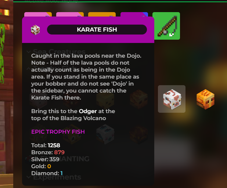This screenshot has height=188, width=227.
Task: Click the Enchanting section icon
Action: [x=28, y=159]
